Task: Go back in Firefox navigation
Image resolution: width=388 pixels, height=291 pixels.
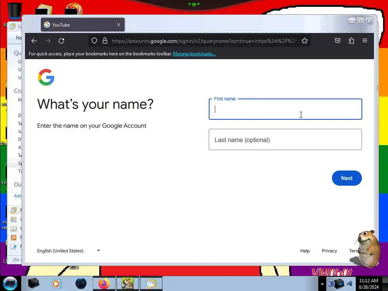Action: 34,41
